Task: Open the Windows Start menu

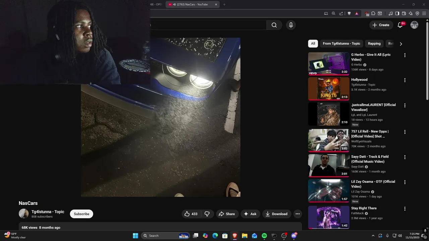Action: 135,236
